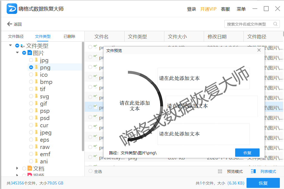The height and width of the screenshot is (189, 284).
Task: Collapse the 图片 tree node
Action: pos(17,53)
